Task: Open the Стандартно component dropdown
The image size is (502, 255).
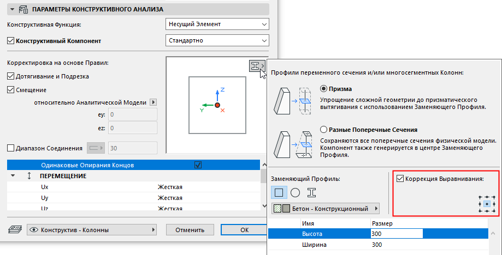Action: coord(217,41)
